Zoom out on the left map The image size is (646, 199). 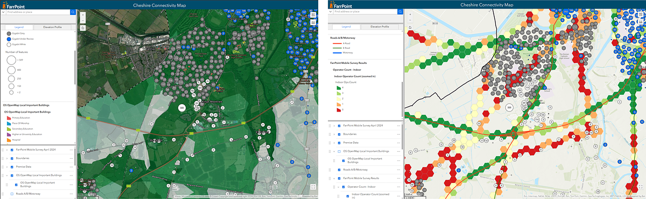[82, 20]
